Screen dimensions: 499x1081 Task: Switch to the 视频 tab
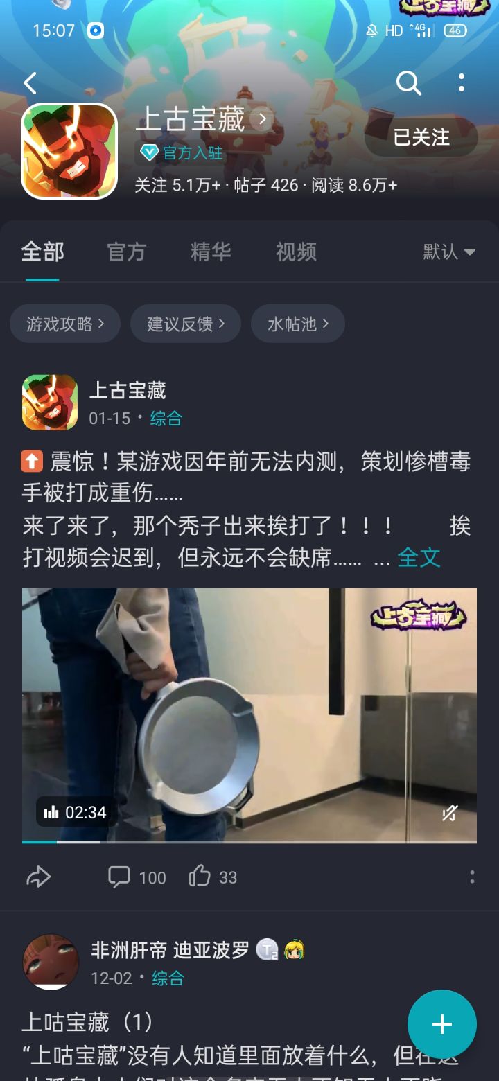pyautogui.click(x=296, y=252)
